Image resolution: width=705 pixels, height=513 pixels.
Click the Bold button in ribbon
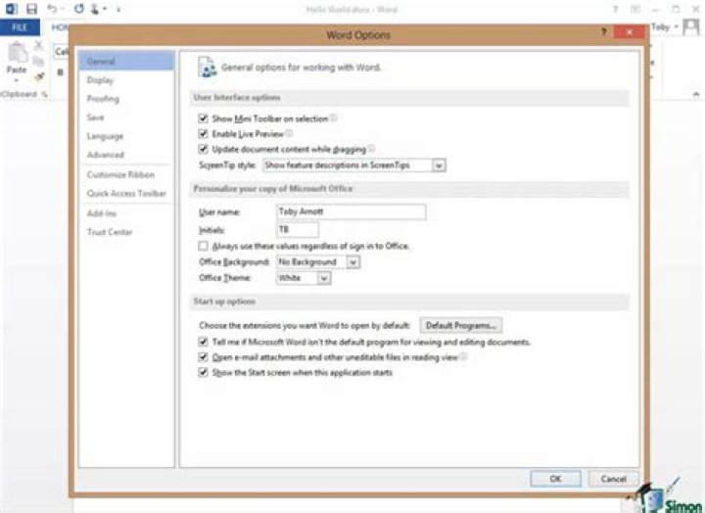coord(61,72)
